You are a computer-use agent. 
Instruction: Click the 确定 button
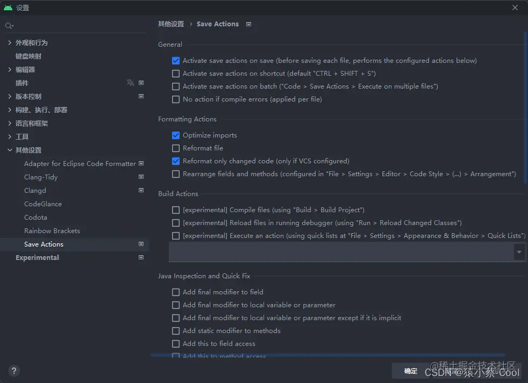[x=410, y=371]
